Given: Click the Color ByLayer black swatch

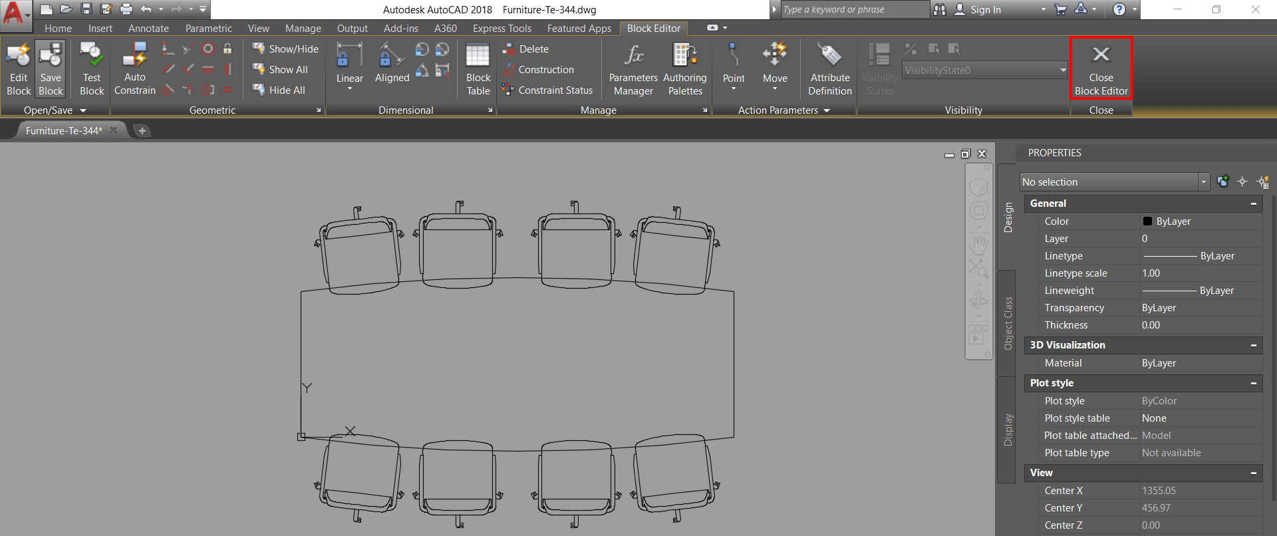Looking at the screenshot, I should pyautogui.click(x=1147, y=221).
